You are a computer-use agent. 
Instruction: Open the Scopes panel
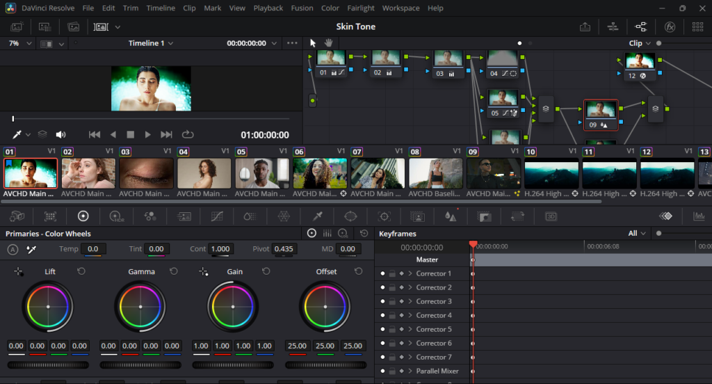tap(699, 216)
